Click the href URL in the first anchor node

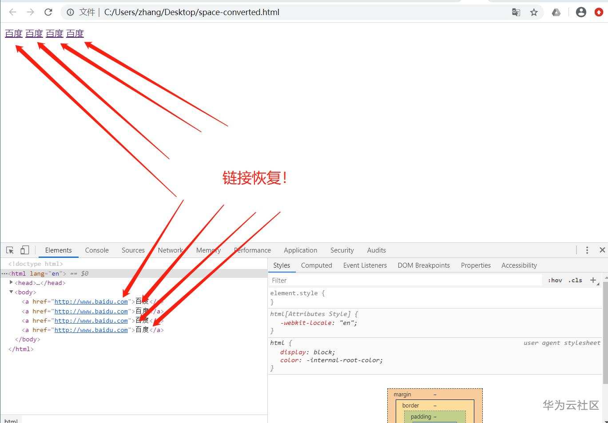[x=91, y=301]
